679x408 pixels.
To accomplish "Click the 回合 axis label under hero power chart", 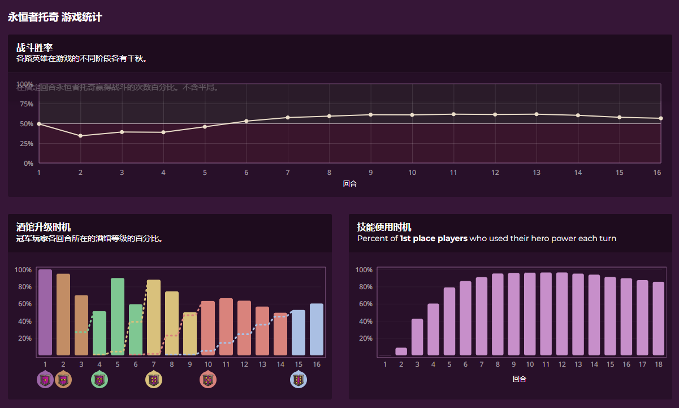I will click(520, 379).
